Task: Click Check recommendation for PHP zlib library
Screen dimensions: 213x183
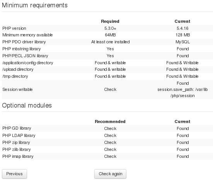Action: (110, 149)
